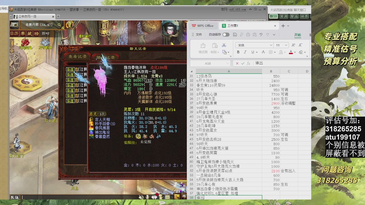Click the map search magnifier icon
The height and width of the screenshot is (205, 365).
pos(59,25)
